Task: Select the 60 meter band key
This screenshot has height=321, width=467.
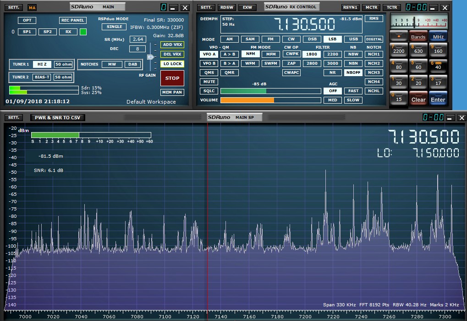Action: pyautogui.click(x=418, y=66)
